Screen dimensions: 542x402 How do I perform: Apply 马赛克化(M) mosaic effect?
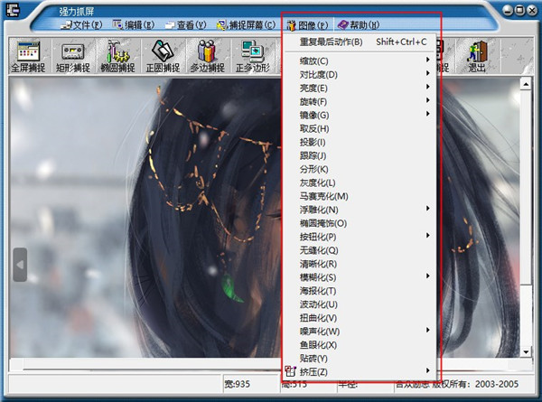coord(360,196)
